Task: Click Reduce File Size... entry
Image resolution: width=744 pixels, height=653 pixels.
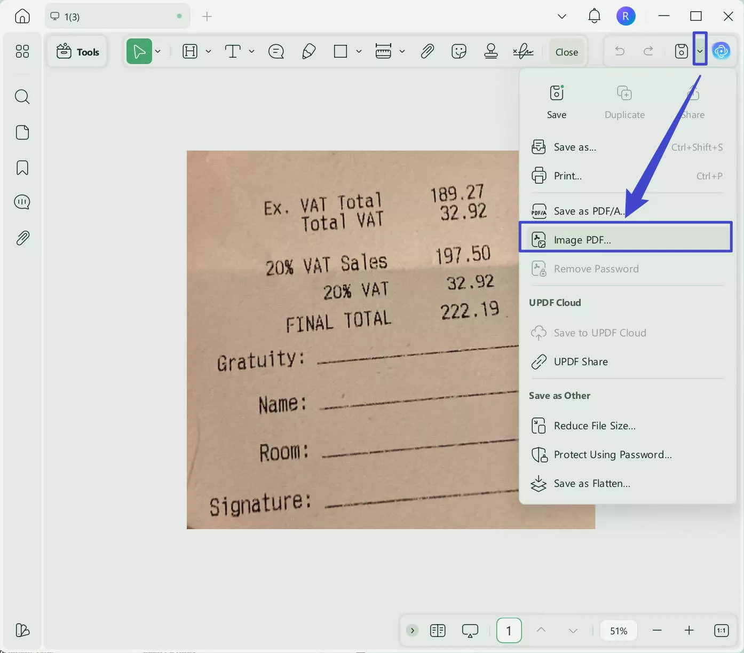Action: pos(595,426)
